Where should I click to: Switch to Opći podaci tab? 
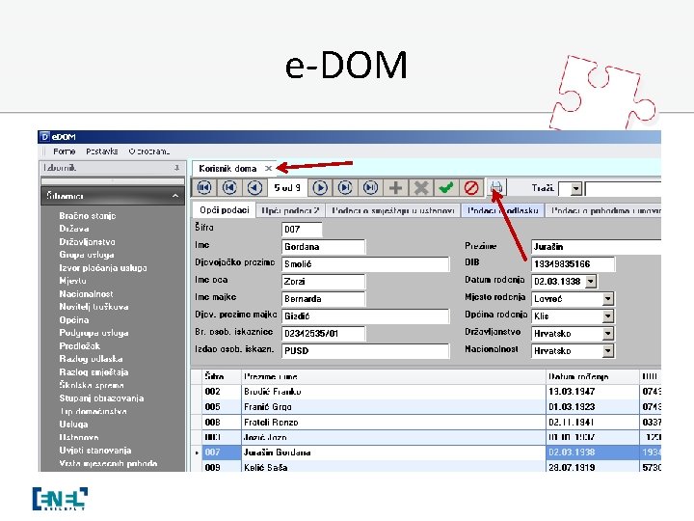[225, 210]
